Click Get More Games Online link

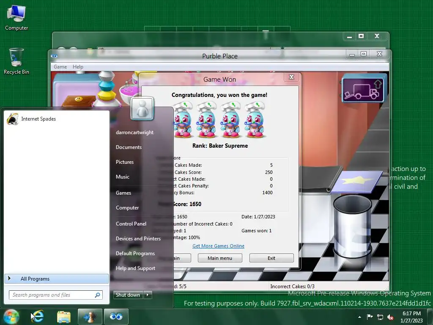click(219, 246)
